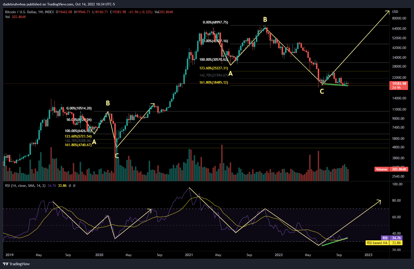The width and height of the screenshot is (414, 269).
Task: Click the 2019 label on the time axis
Action: coord(9,255)
